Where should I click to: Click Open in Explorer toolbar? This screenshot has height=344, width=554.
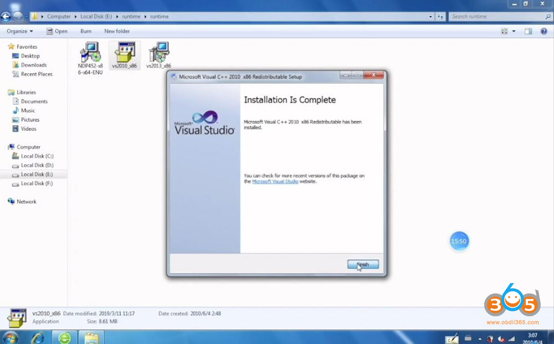point(57,31)
